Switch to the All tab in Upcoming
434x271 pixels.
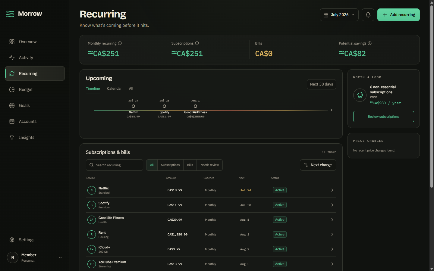131,89
